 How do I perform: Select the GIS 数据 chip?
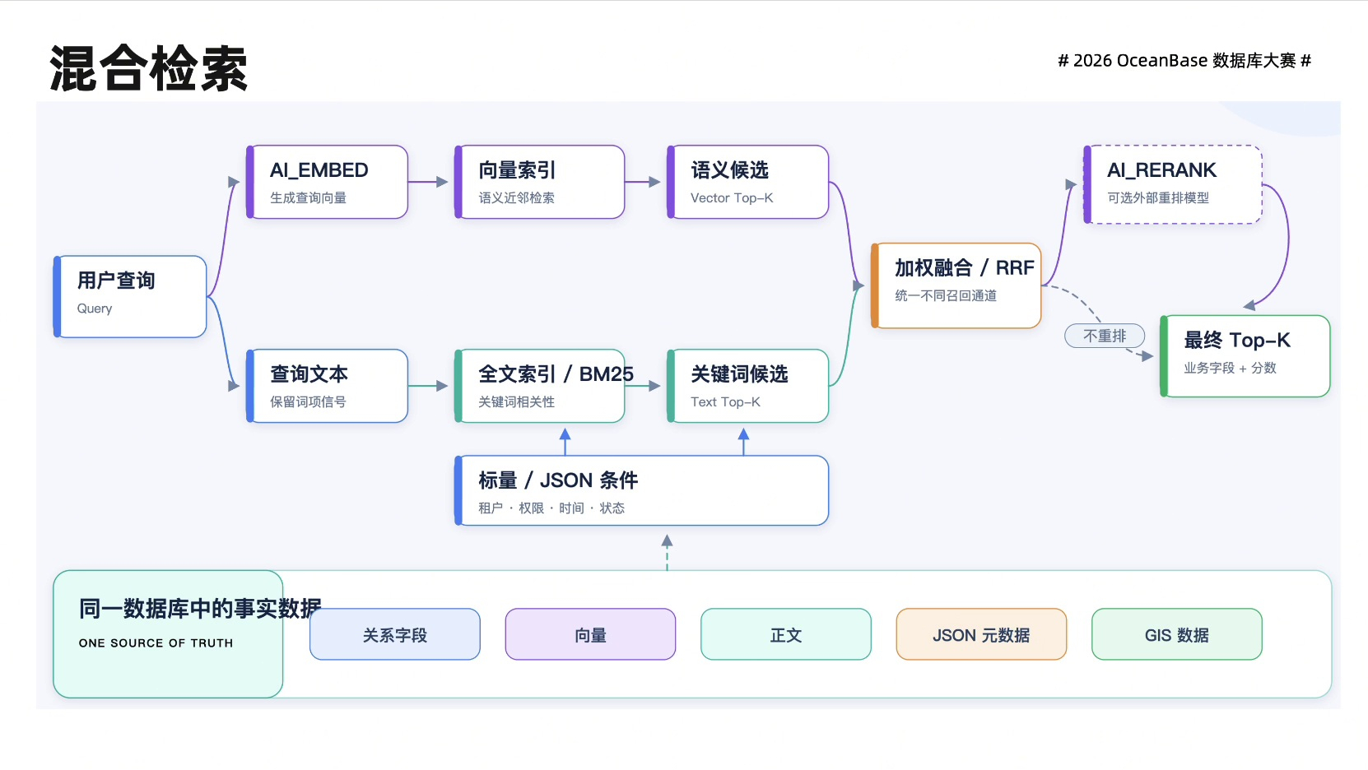[1177, 634]
